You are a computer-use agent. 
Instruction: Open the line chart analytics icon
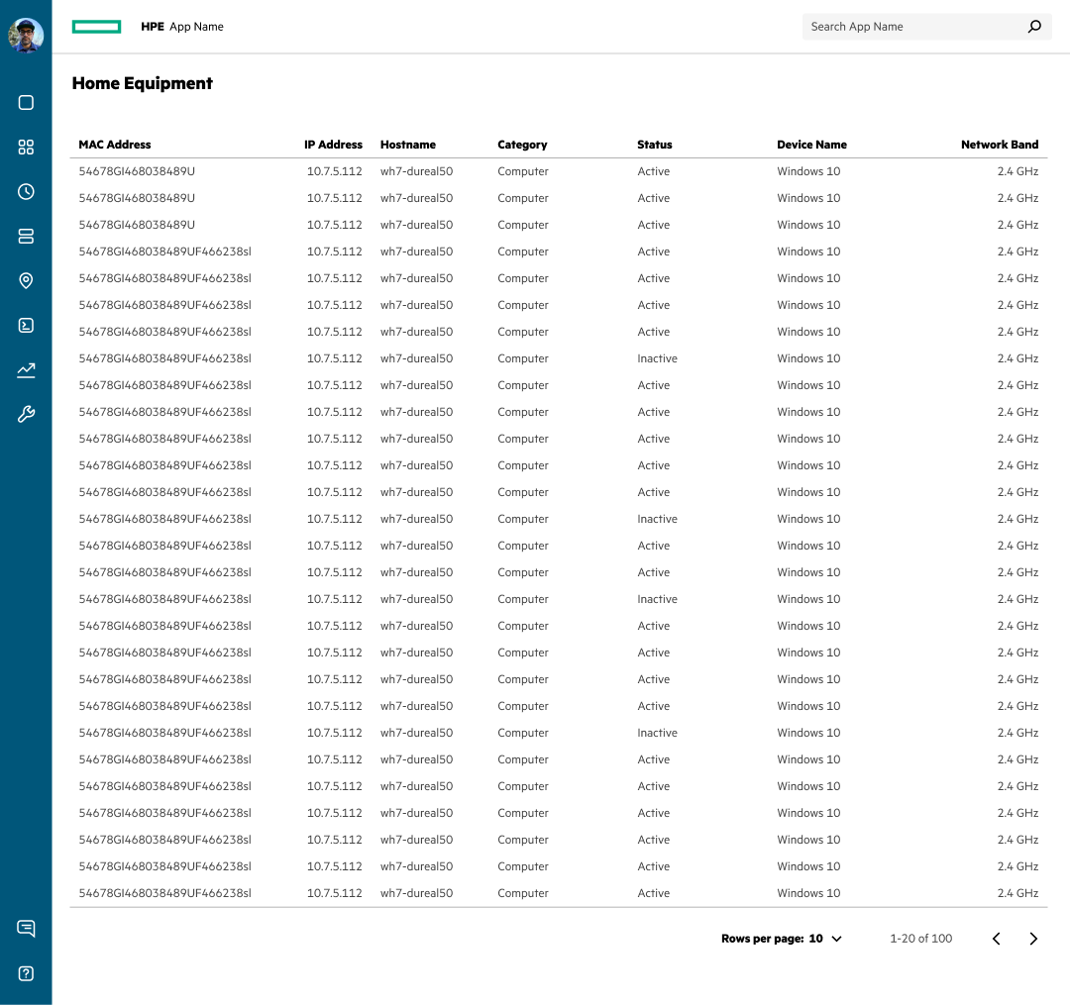tap(26, 370)
